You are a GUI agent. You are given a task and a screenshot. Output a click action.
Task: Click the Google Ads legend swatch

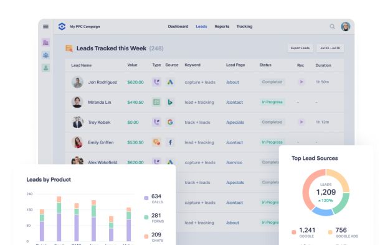pyautogui.click(x=330, y=232)
